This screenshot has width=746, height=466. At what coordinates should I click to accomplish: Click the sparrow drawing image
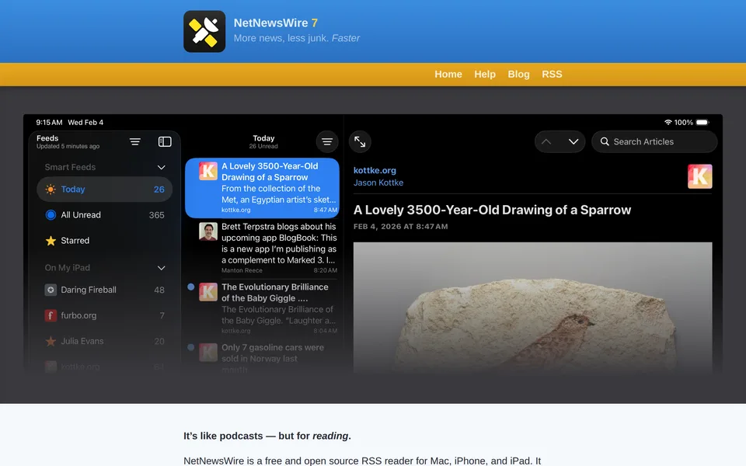(x=532, y=307)
